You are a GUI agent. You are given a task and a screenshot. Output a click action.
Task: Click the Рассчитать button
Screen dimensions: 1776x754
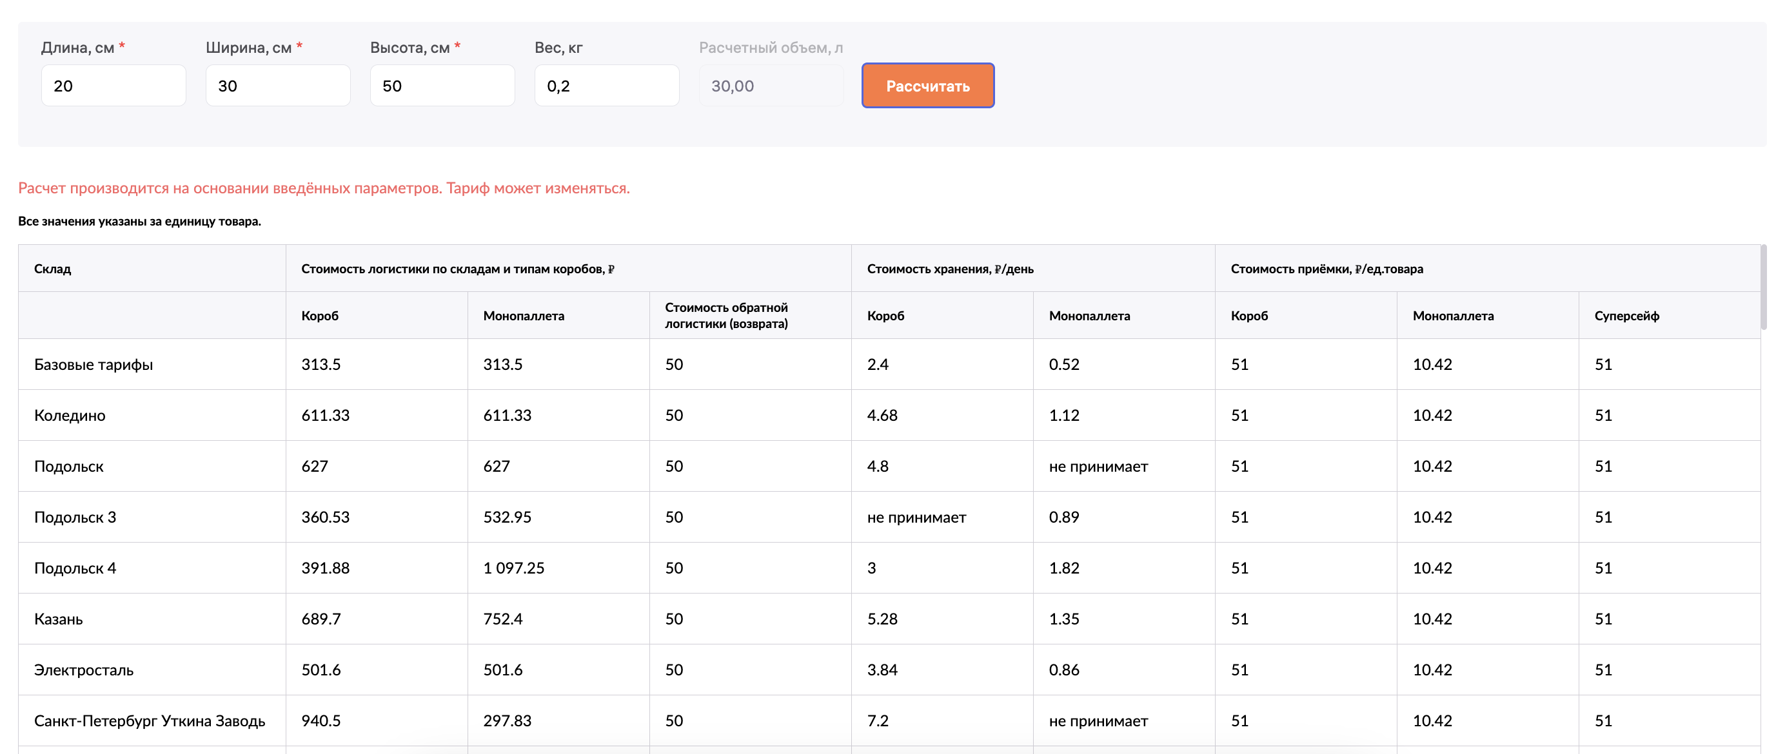tap(927, 86)
